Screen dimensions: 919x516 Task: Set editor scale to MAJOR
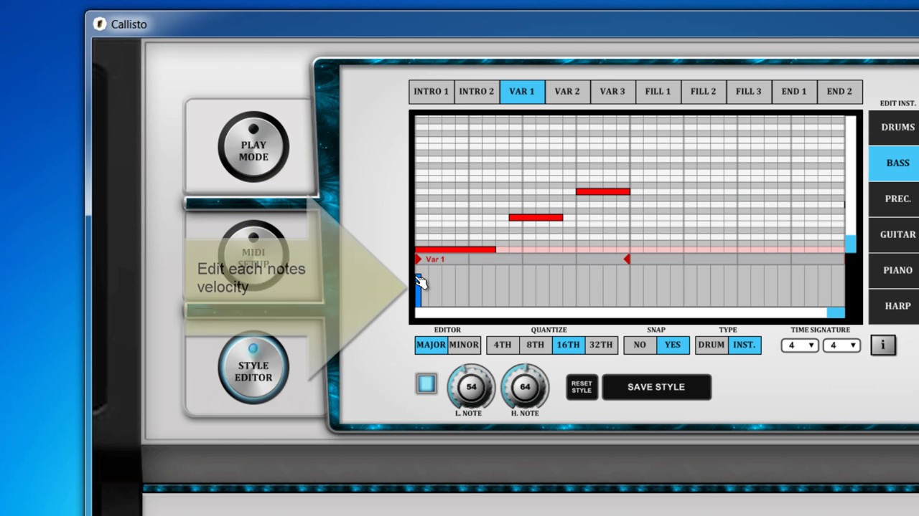coord(431,345)
